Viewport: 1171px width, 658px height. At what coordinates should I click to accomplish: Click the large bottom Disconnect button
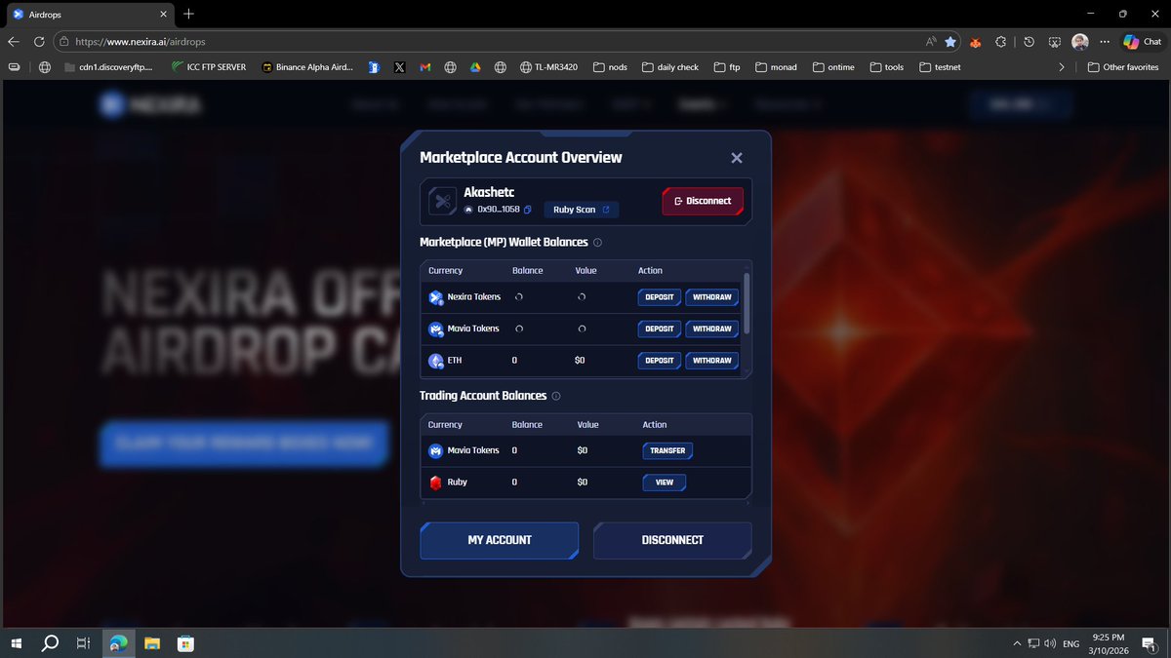[x=672, y=540]
